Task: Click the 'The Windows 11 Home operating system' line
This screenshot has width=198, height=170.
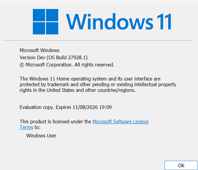Action: coord(90,79)
